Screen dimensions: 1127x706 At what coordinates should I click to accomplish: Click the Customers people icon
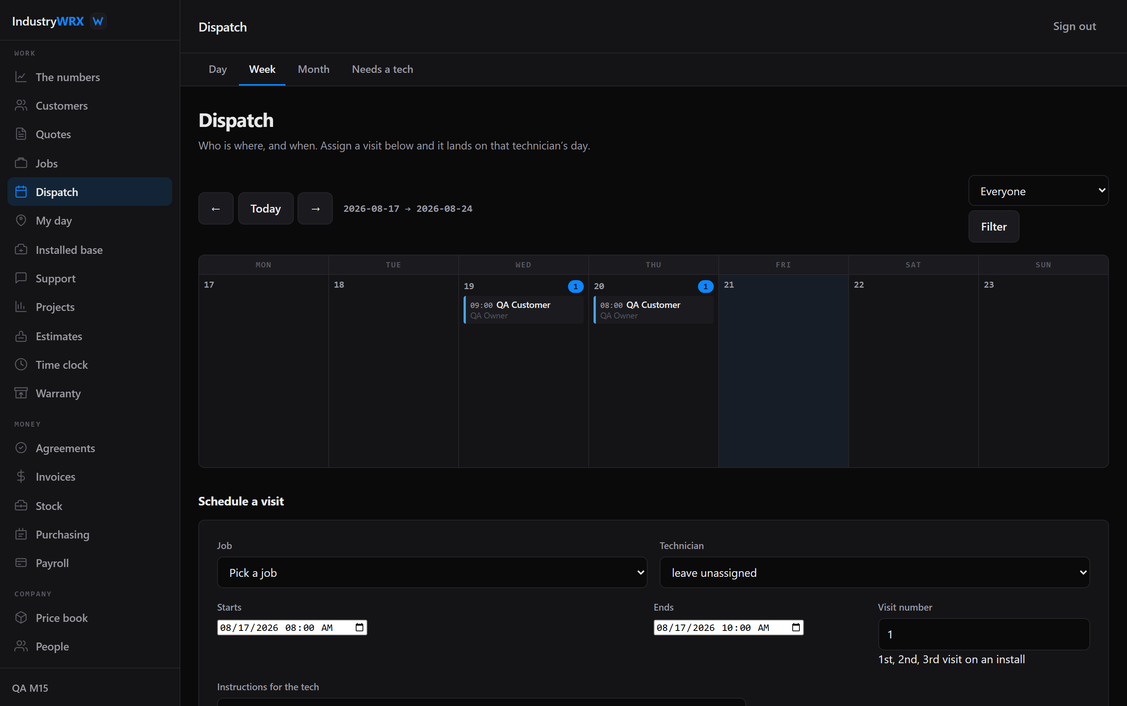21,106
